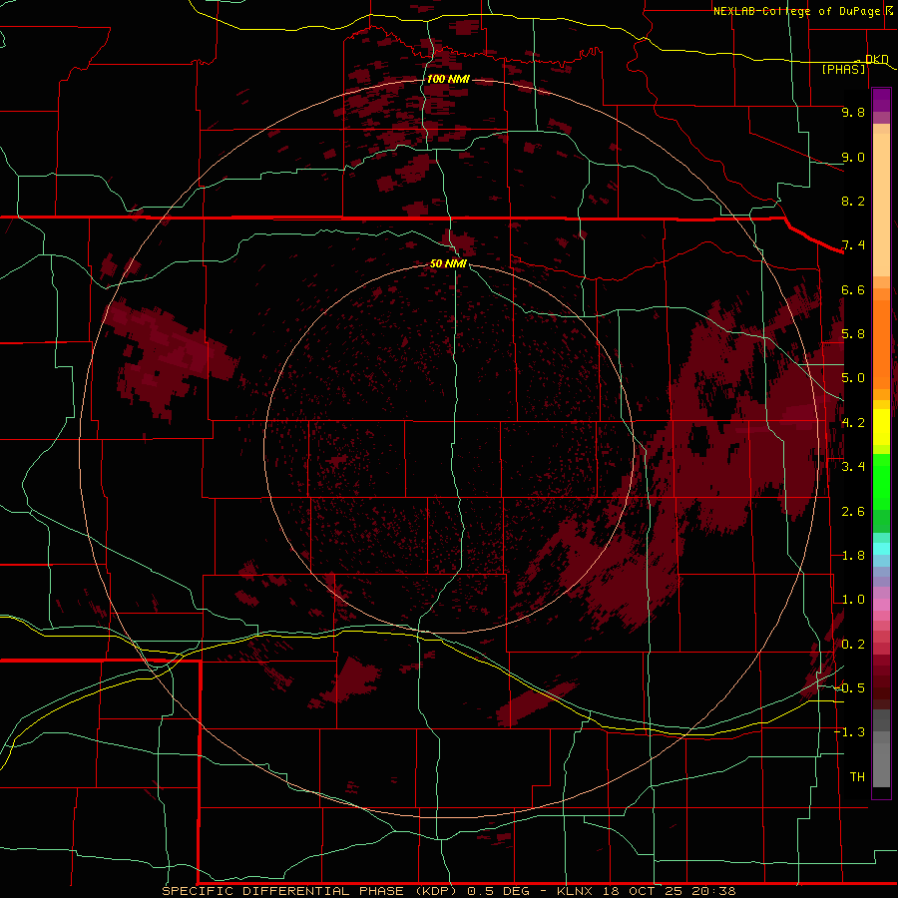Click the 8.2 value on the color scale
Screen dimensions: 898x898
pyautogui.click(x=853, y=201)
